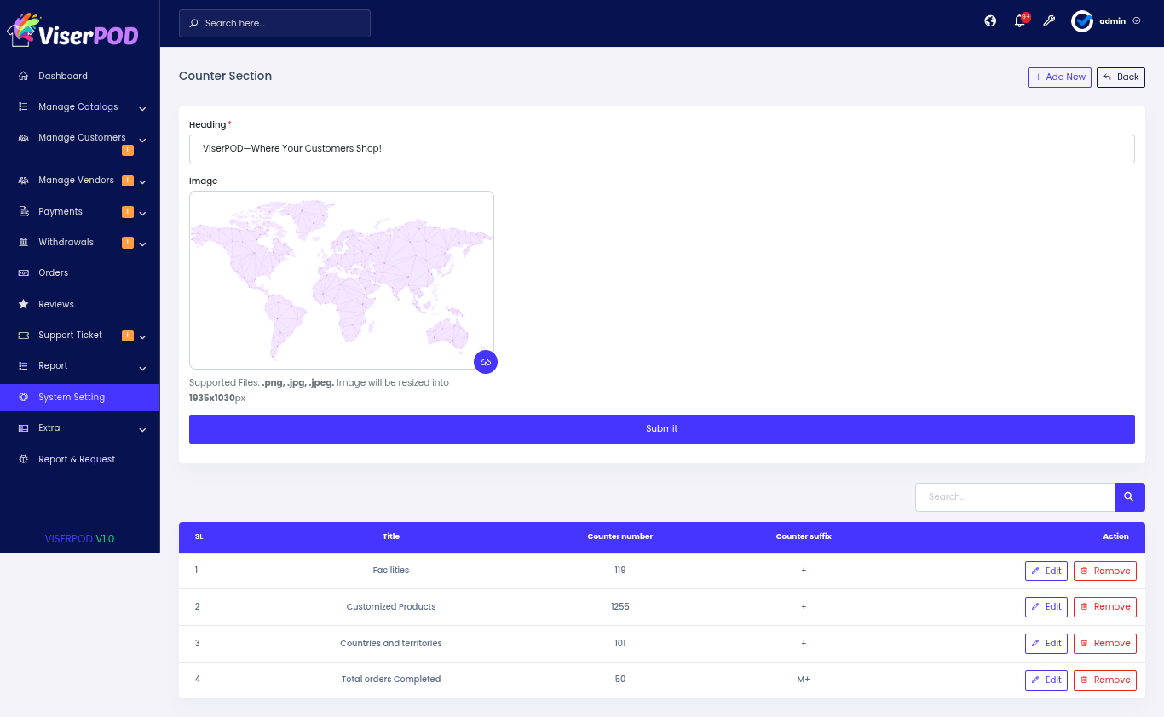This screenshot has width=1164, height=717.
Task: Click the wrench settings icon
Action: pyautogui.click(x=1049, y=21)
